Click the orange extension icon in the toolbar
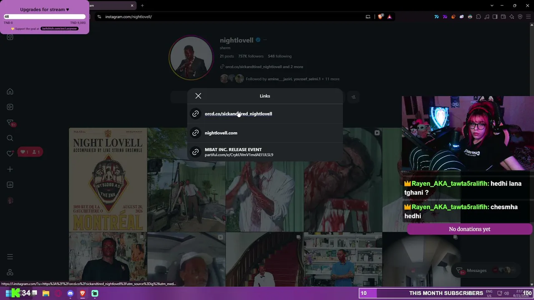This screenshot has height=300, width=534. (453, 17)
